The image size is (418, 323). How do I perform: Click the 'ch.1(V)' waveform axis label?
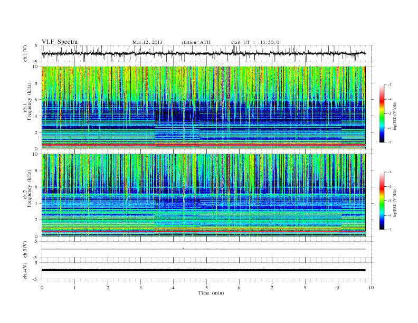click(25, 53)
